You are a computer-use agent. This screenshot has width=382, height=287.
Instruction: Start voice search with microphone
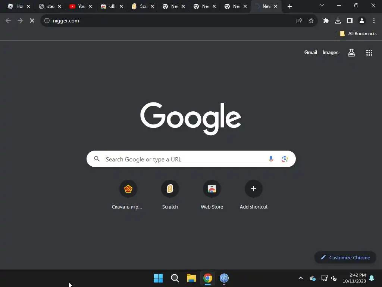click(x=271, y=159)
